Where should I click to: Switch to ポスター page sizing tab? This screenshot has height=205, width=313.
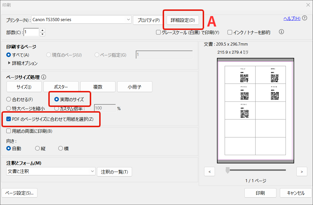click(x=61, y=87)
